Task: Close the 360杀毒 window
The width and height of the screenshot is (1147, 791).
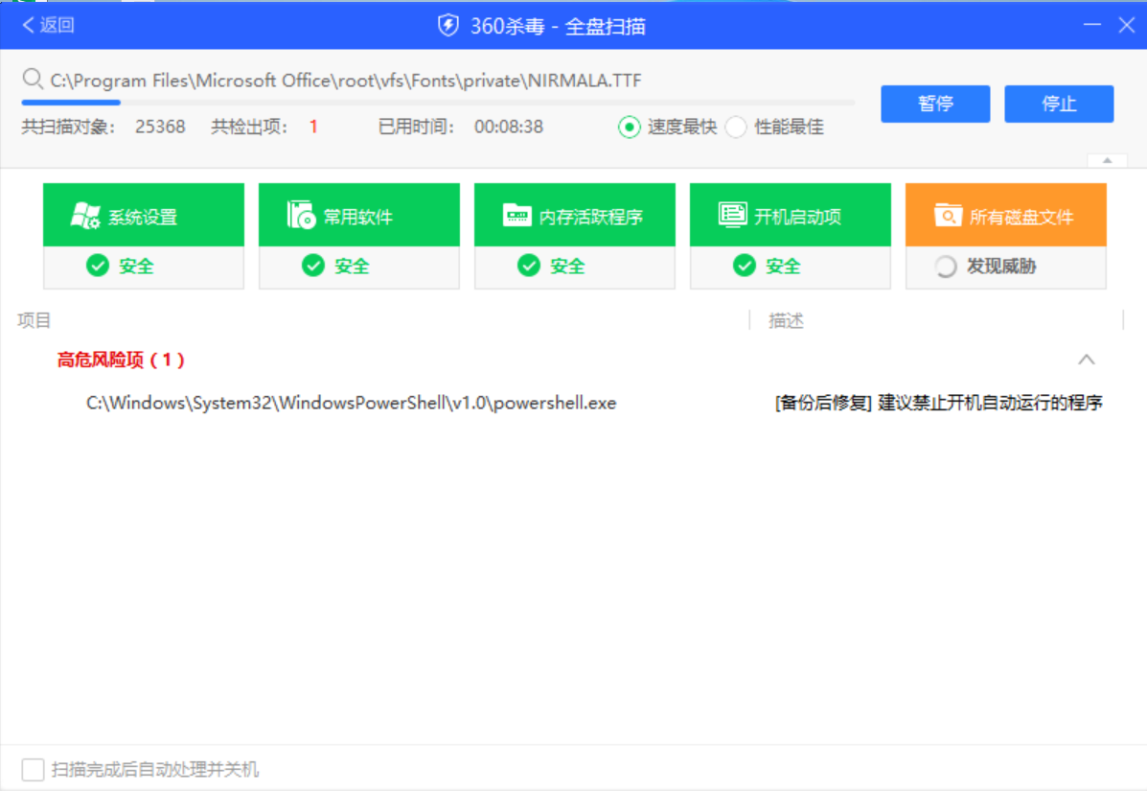Action: [x=1127, y=25]
